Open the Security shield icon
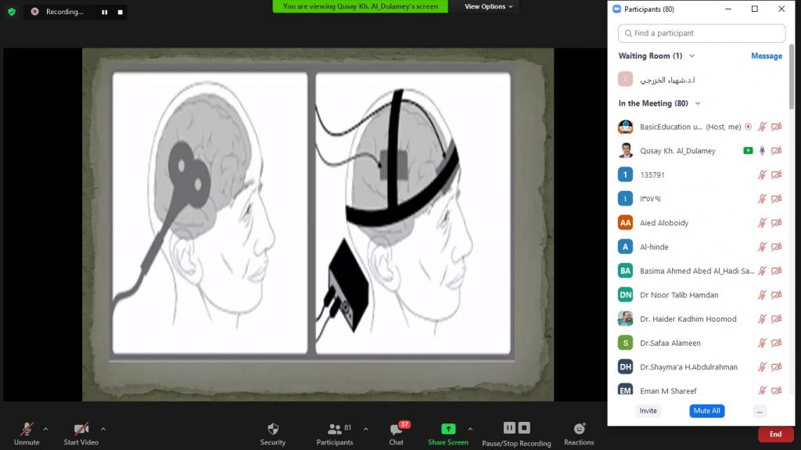The height and width of the screenshot is (450, 801). point(272,429)
